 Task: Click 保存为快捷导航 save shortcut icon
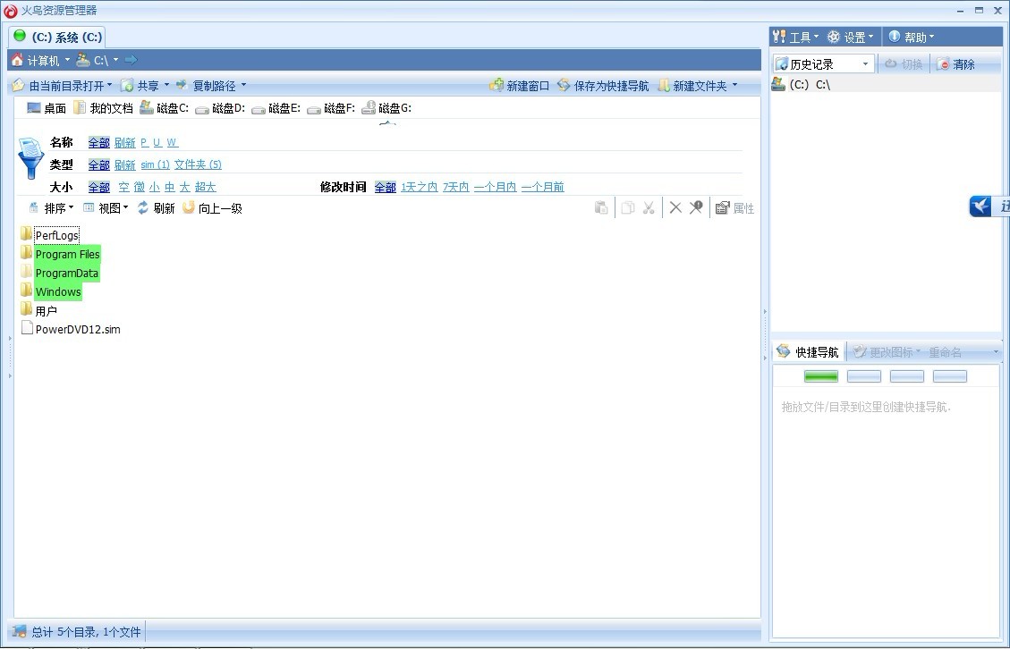point(564,86)
